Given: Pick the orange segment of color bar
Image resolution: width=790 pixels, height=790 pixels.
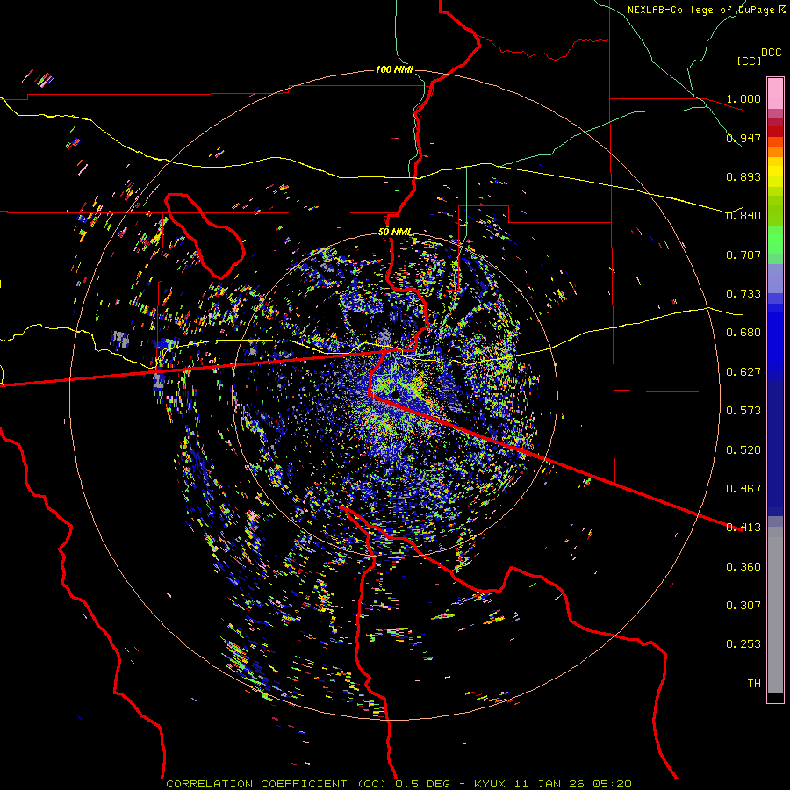Looking at the screenshot, I should point(775,152).
